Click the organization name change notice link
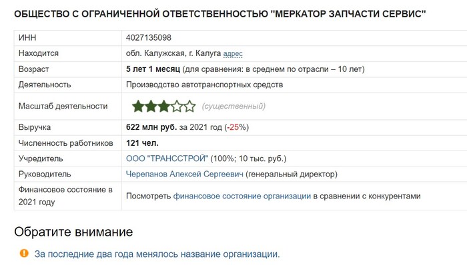This screenshot has width=467, height=265. pyautogui.click(x=157, y=254)
